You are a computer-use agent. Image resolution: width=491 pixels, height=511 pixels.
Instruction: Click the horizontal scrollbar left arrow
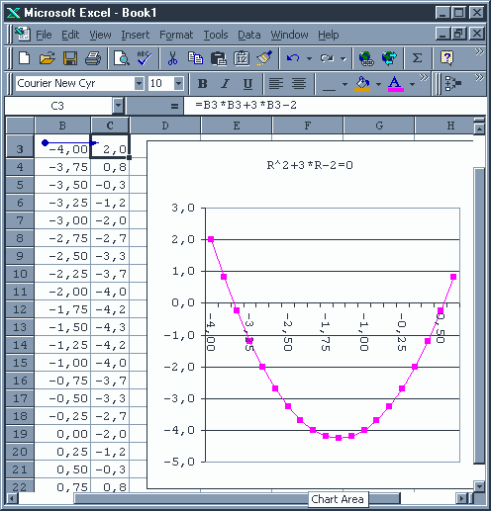click(x=12, y=498)
